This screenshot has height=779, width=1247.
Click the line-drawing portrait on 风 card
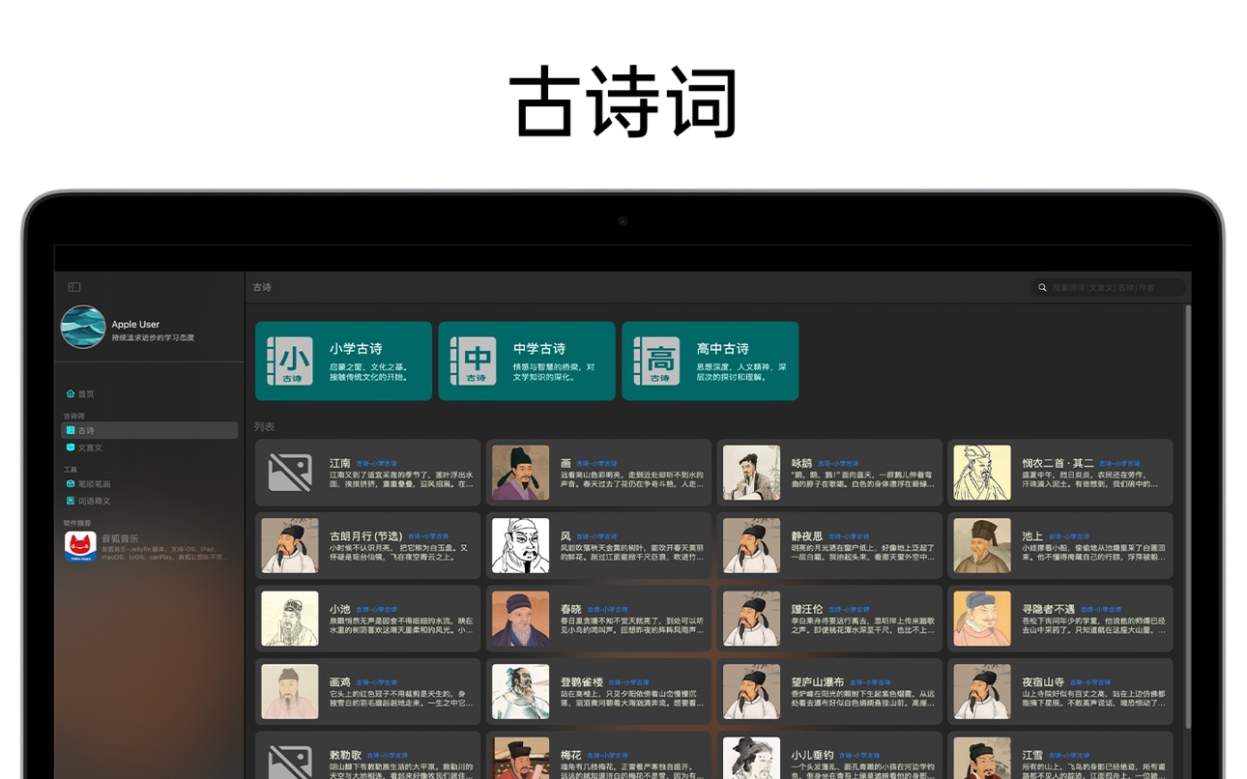(x=520, y=546)
